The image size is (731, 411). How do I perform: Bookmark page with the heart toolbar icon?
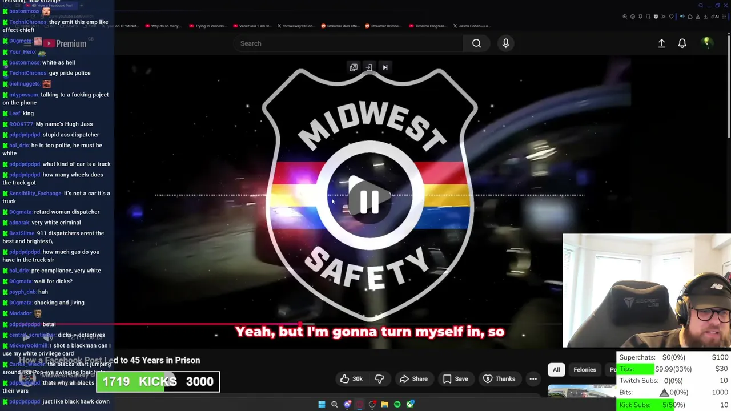point(671,17)
